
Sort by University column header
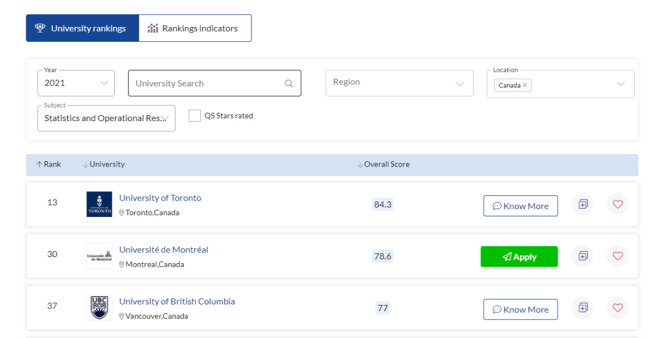click(x=103, y=164)
